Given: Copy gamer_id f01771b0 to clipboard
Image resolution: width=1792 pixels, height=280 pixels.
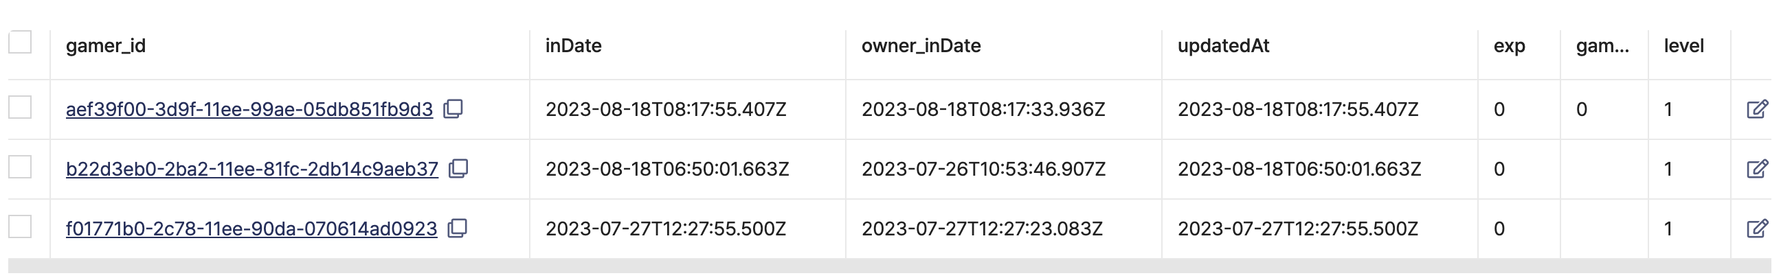Looking at the screenshot, I should pyautogui.click(x=457, y=229).
